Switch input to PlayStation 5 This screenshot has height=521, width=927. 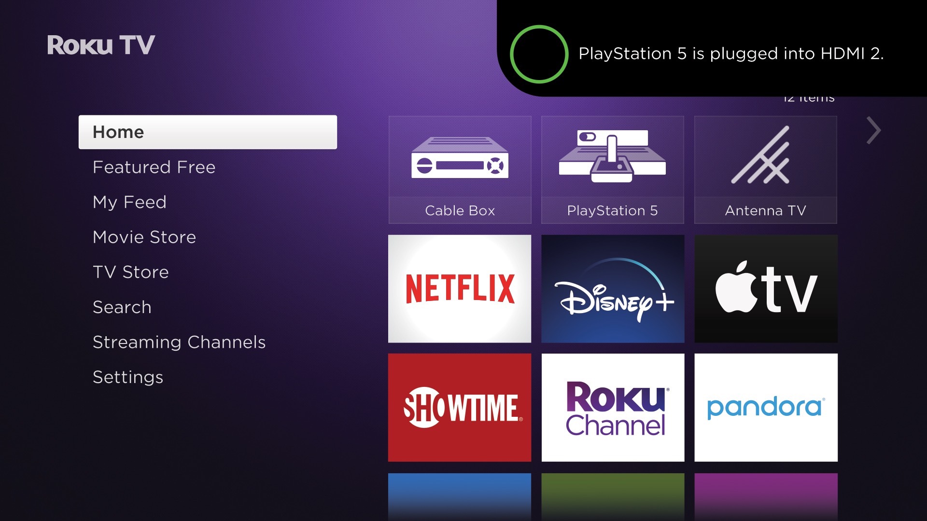pyautogui.click(x=613, y=168)
